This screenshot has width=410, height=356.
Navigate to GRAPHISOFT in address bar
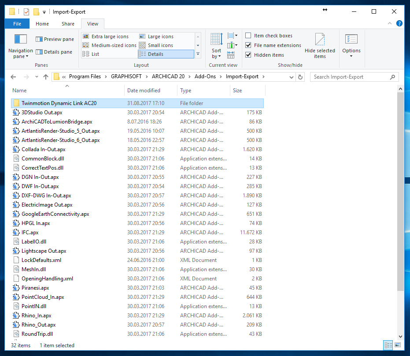(x=126, y=76)
